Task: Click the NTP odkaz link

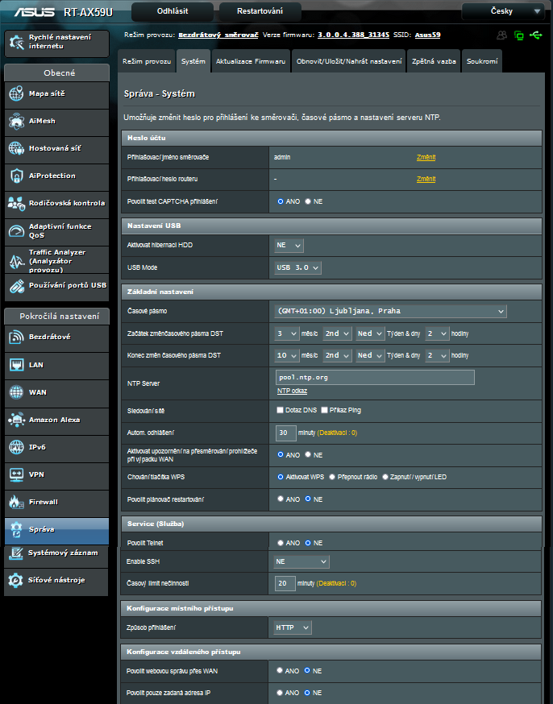Action: point(292,391)
